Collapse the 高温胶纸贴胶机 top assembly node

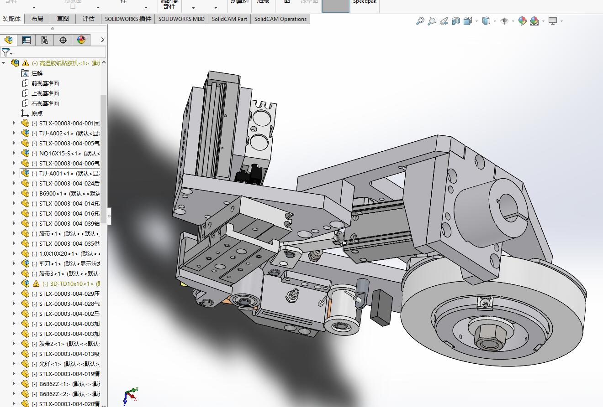pos(4,63)
